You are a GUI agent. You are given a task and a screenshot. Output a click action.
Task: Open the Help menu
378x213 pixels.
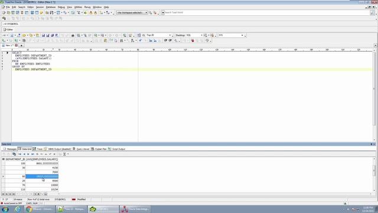[106, 7]
